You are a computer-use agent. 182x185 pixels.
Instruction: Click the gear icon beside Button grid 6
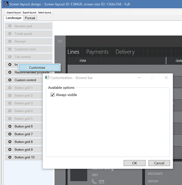pos(10,126)
